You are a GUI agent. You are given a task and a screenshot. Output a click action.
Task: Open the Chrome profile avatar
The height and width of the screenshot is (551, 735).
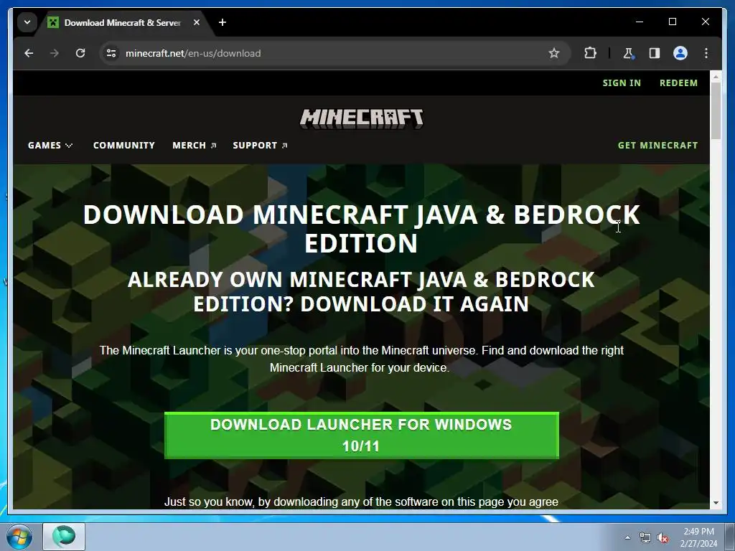coord(680,53)
